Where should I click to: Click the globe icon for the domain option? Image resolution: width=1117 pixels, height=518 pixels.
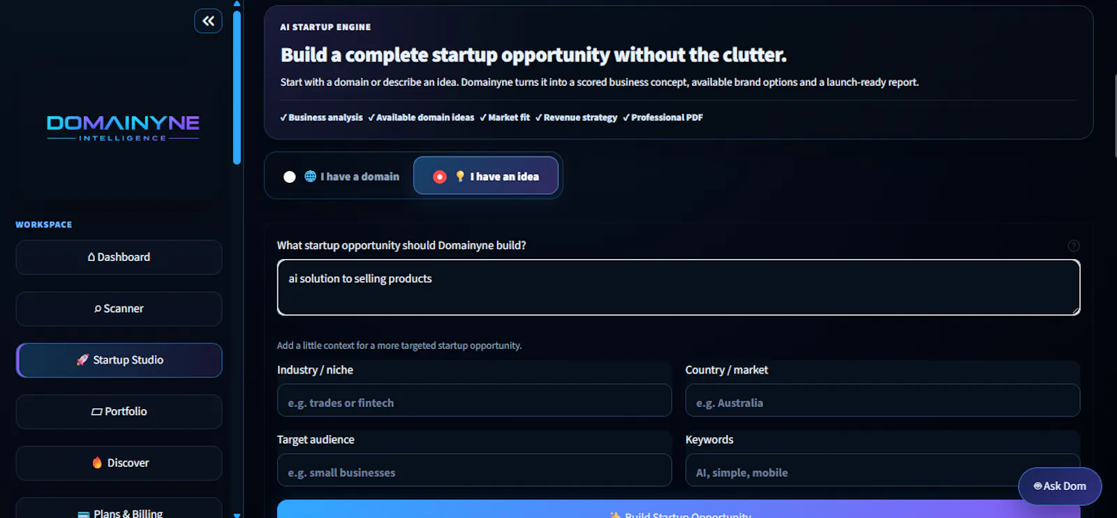click(x=311, y=177)
